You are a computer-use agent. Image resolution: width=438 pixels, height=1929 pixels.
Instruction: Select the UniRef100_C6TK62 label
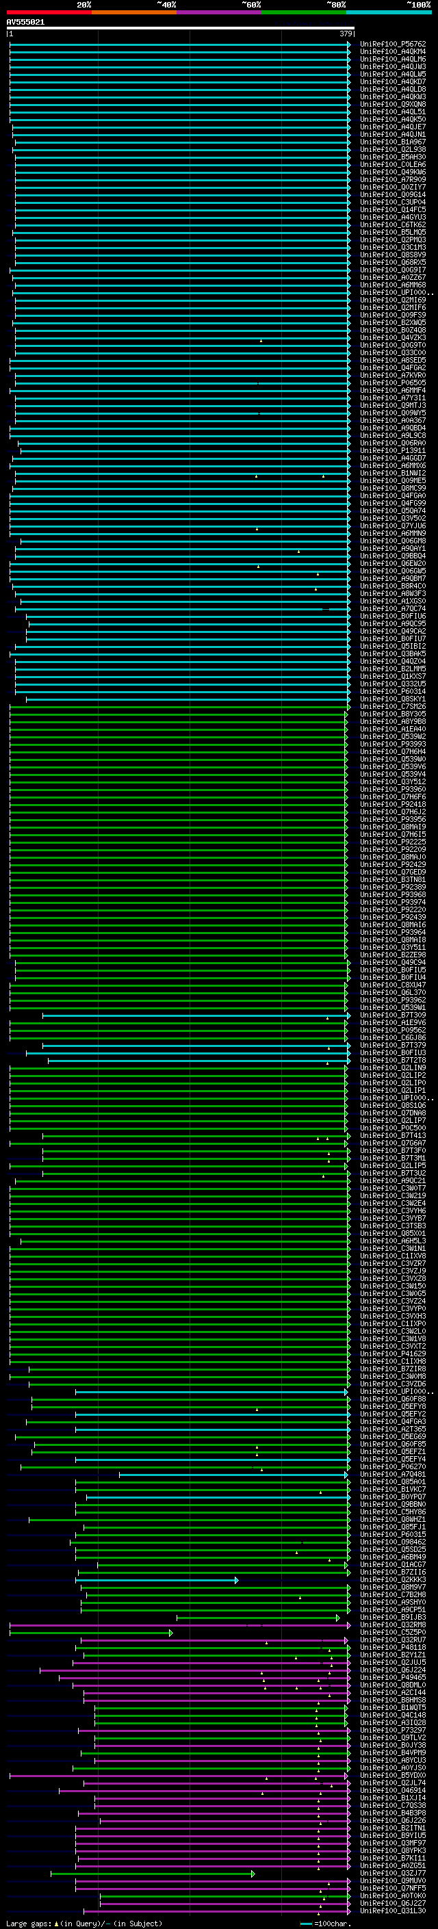coord(393,224)
